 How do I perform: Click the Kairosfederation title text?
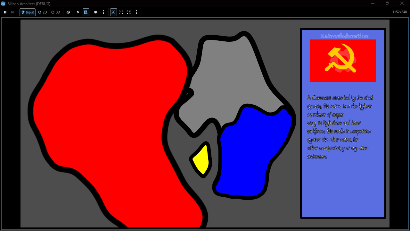tap(344, 36)
